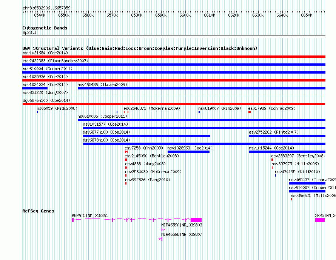Click the nsv465437 (Itsara2009) label

[313, 180]
